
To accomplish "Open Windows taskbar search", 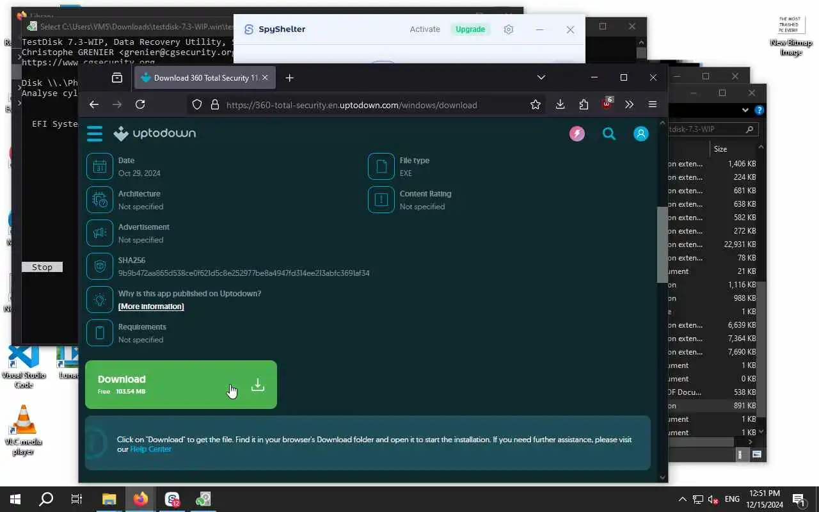I will click(46, 499).
